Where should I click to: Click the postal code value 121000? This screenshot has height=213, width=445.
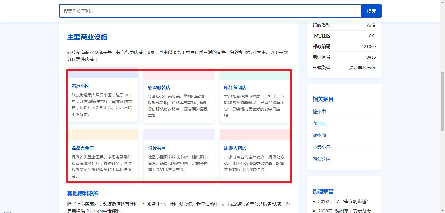tap(369, 46)
